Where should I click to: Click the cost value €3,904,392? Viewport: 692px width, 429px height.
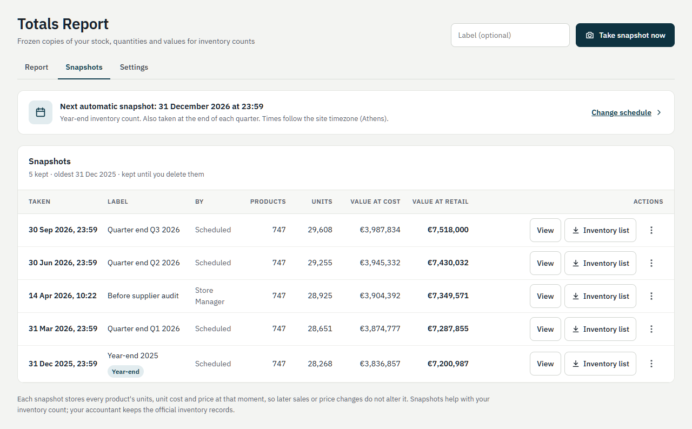pos(380,296)
